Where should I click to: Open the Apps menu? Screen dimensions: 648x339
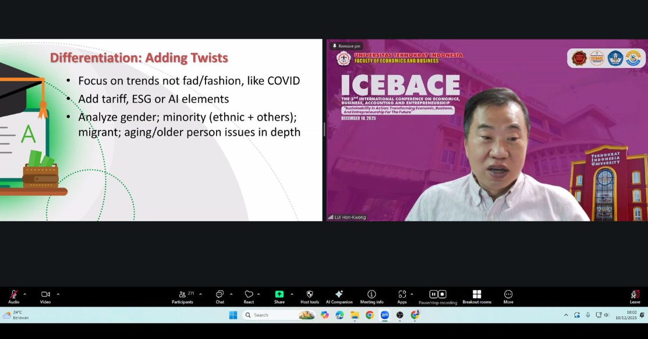point(402,295)
